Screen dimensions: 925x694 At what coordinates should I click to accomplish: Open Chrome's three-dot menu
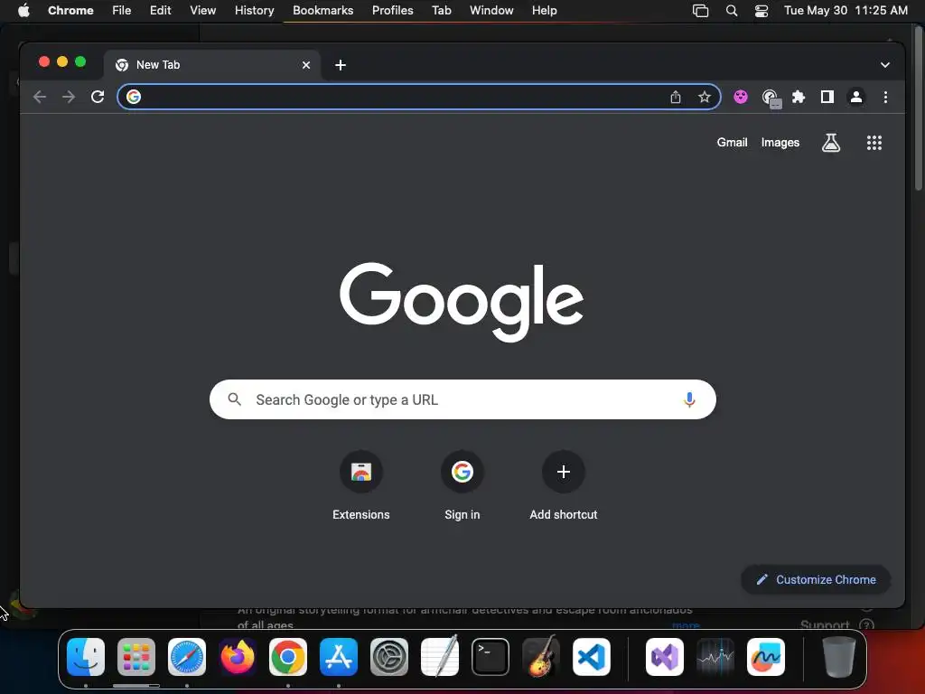[885, 97]
